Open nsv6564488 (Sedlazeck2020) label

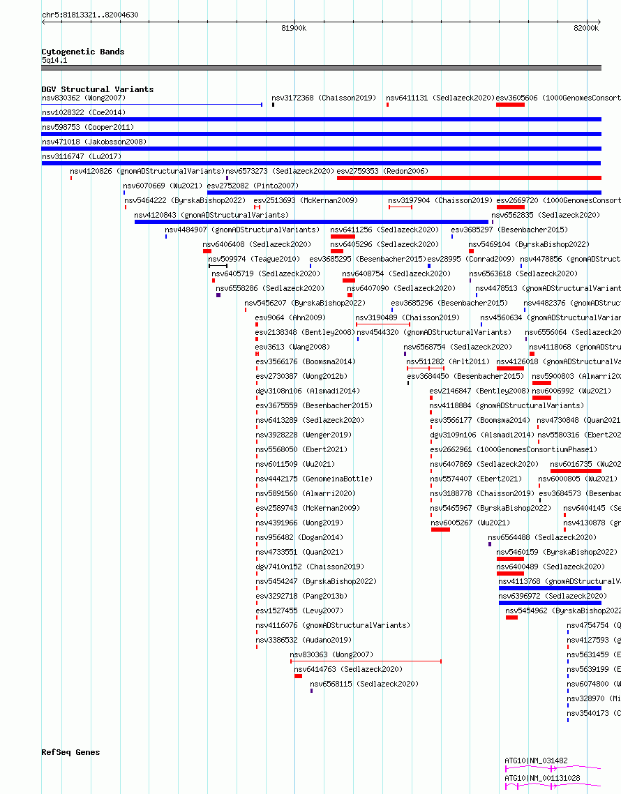tap(542, 538)
